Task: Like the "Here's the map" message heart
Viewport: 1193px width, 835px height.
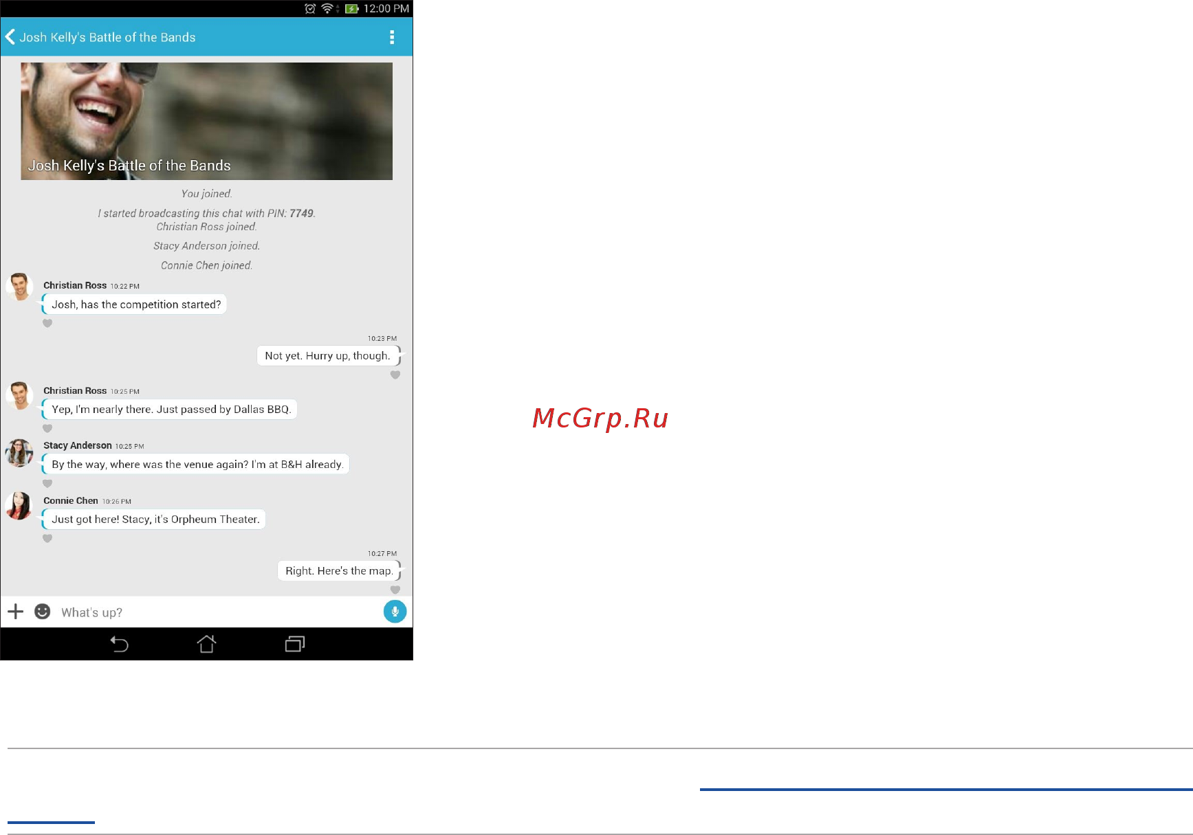Action: coord(395,590)
